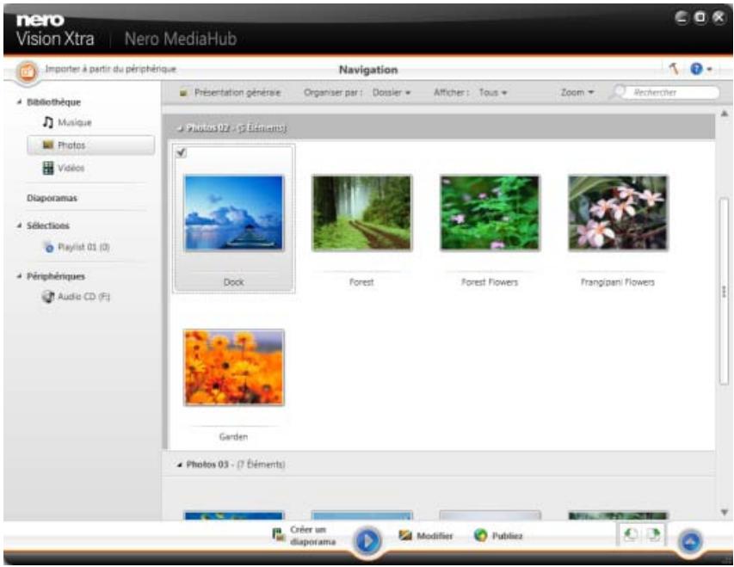Click the create slideshow icon
Screen dimensions: 734x567
point(278,534)
